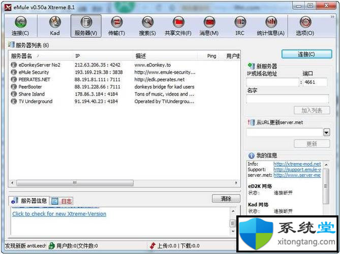Click the PeerBooter server icon
Viewport: 340px width, 254px height.
point(14,87)
